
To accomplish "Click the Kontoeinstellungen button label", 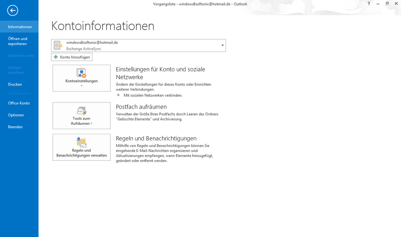I will [x=82, y=81].
